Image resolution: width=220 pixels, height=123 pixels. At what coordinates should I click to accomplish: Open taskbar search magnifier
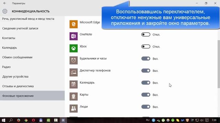(x=11, y=120)
